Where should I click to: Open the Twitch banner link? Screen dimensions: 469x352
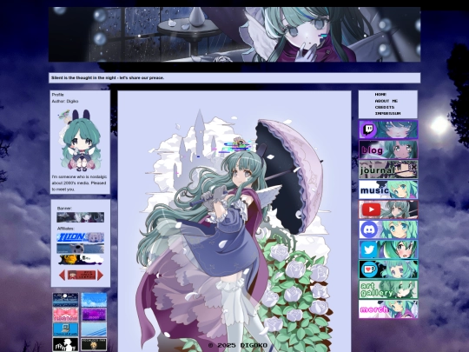[388, 130]
